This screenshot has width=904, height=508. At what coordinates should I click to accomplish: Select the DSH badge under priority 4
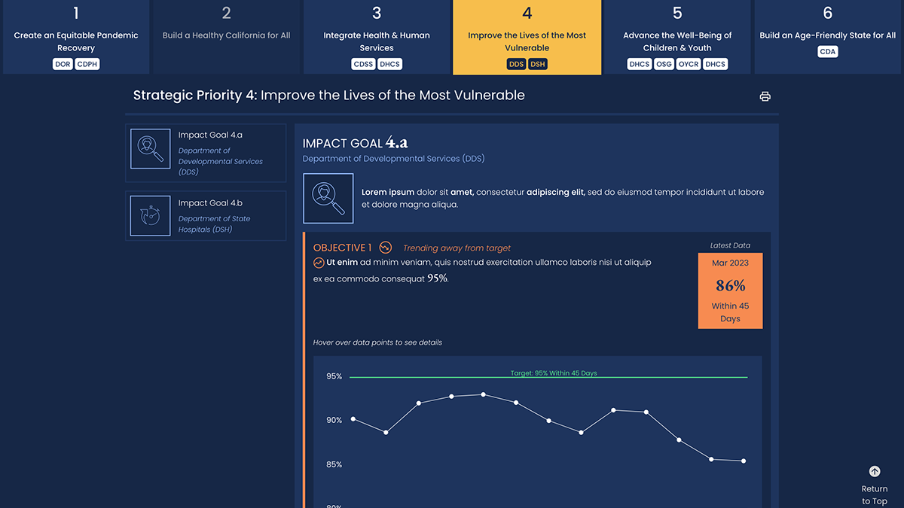point(538,64)
